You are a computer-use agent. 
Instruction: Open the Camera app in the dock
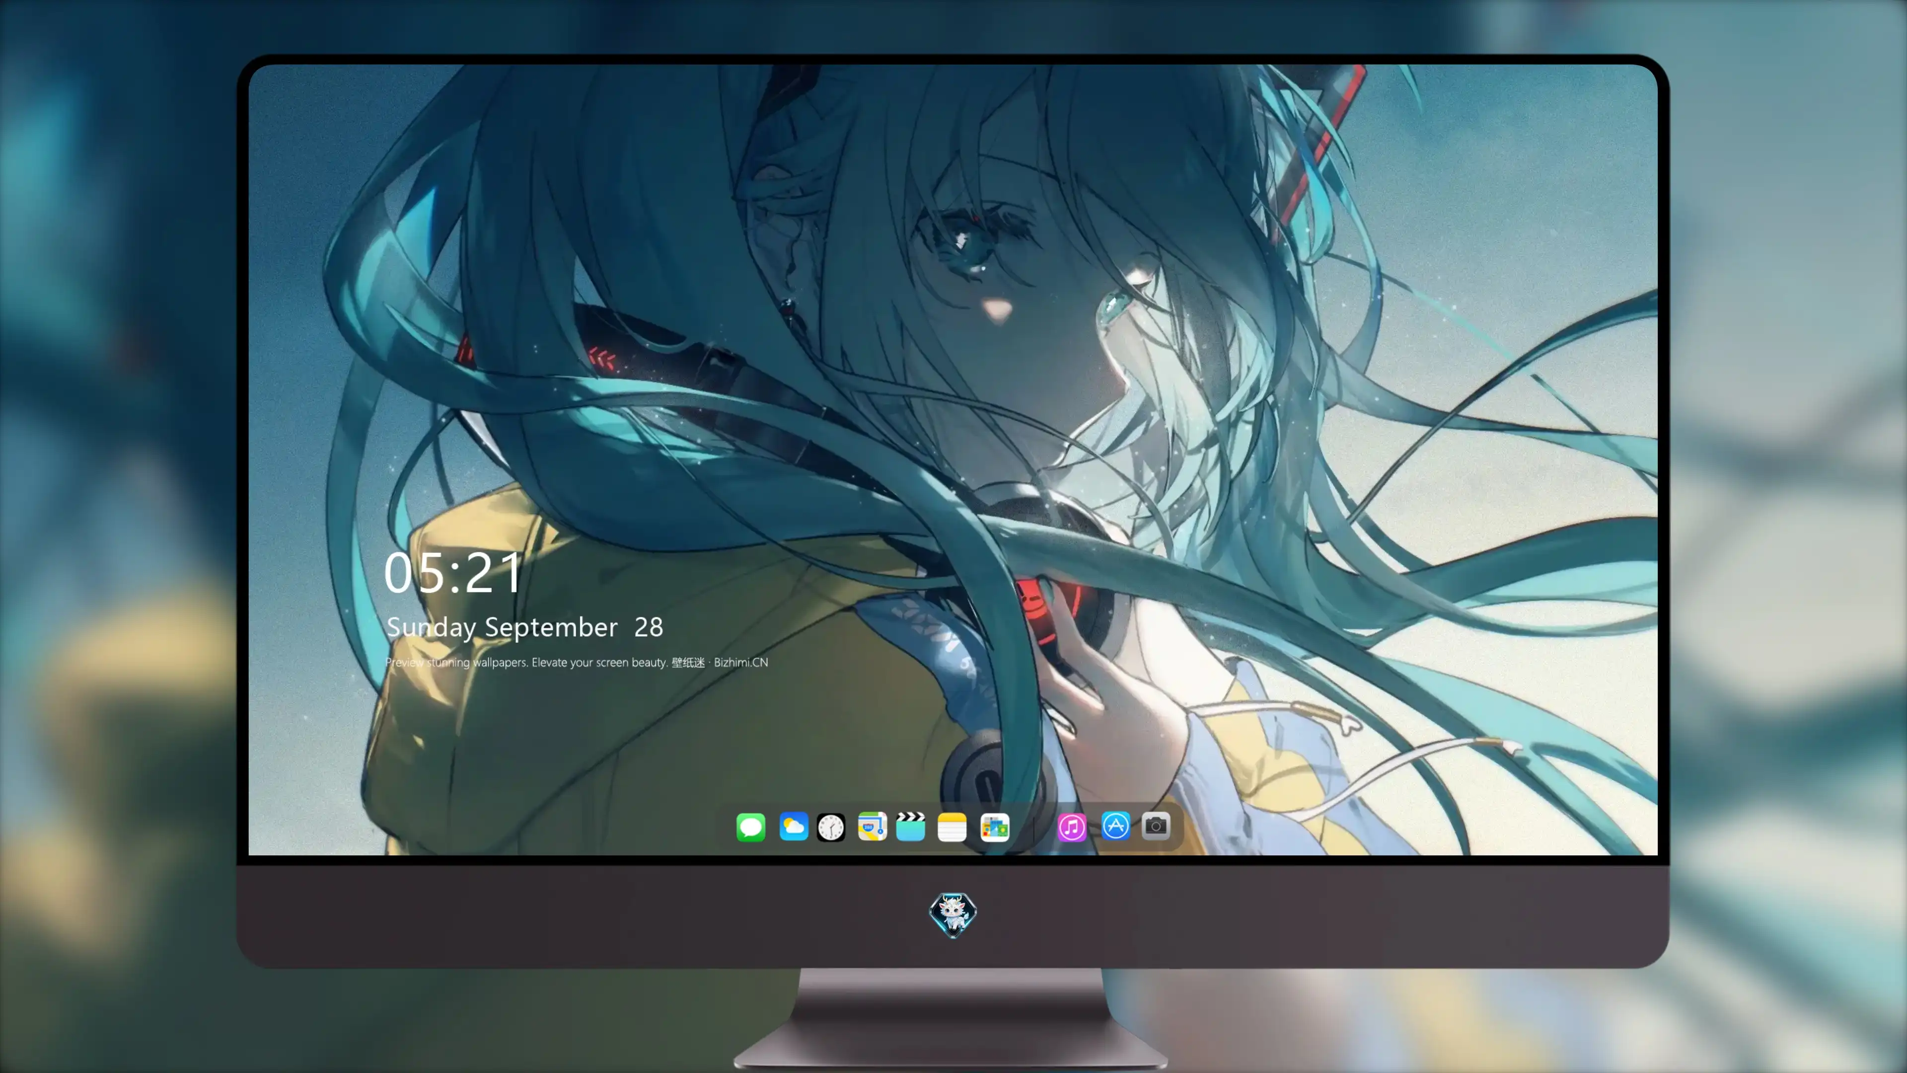click(x=1156, y=826)
